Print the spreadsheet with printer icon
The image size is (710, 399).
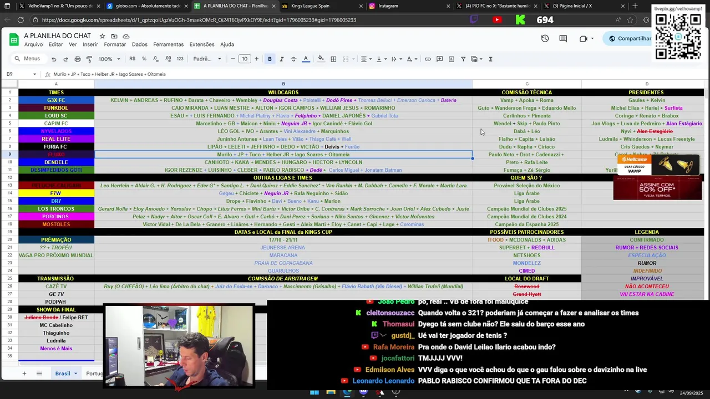(77, 59)
